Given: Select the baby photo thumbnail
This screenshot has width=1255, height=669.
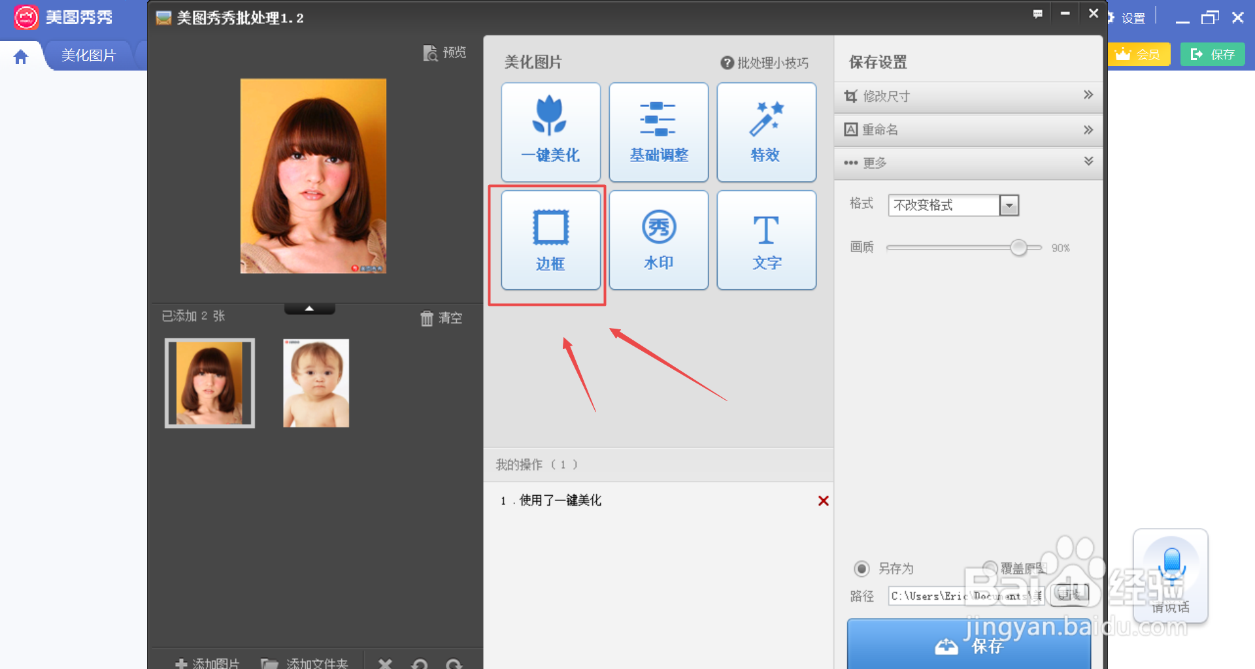Looking at the screenshot, I should click(x=316, y=383).
